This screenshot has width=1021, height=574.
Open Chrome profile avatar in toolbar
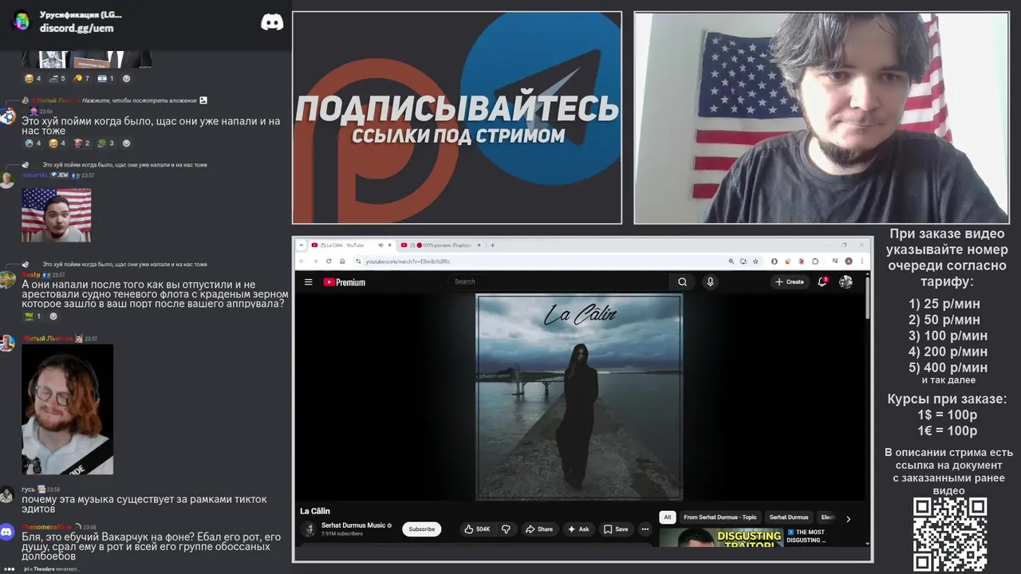(849, 261)
